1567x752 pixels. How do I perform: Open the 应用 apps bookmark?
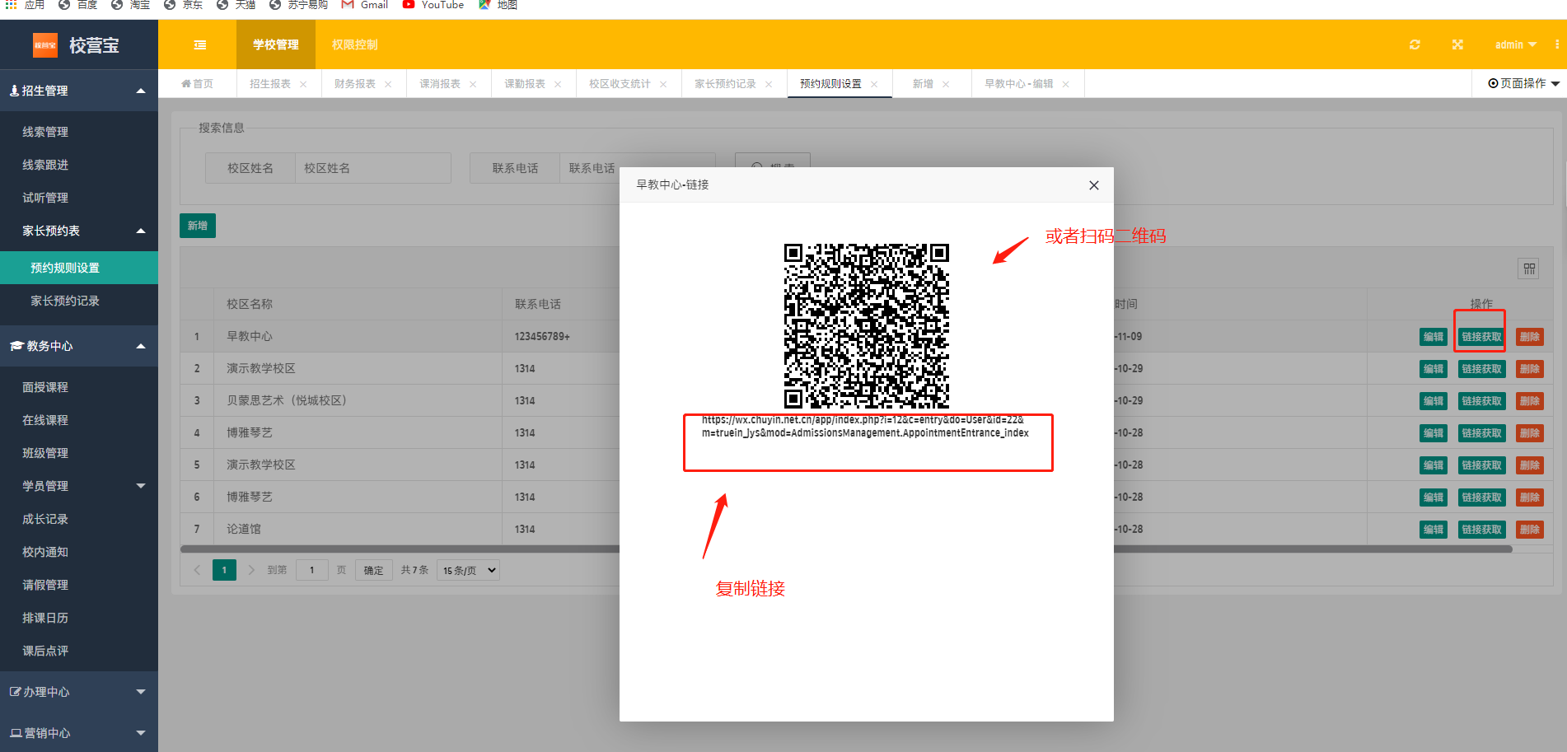point(26,5)
